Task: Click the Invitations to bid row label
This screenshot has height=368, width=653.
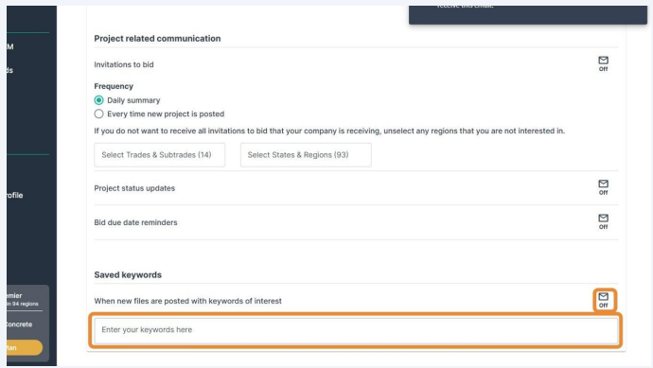Action: 124,64
